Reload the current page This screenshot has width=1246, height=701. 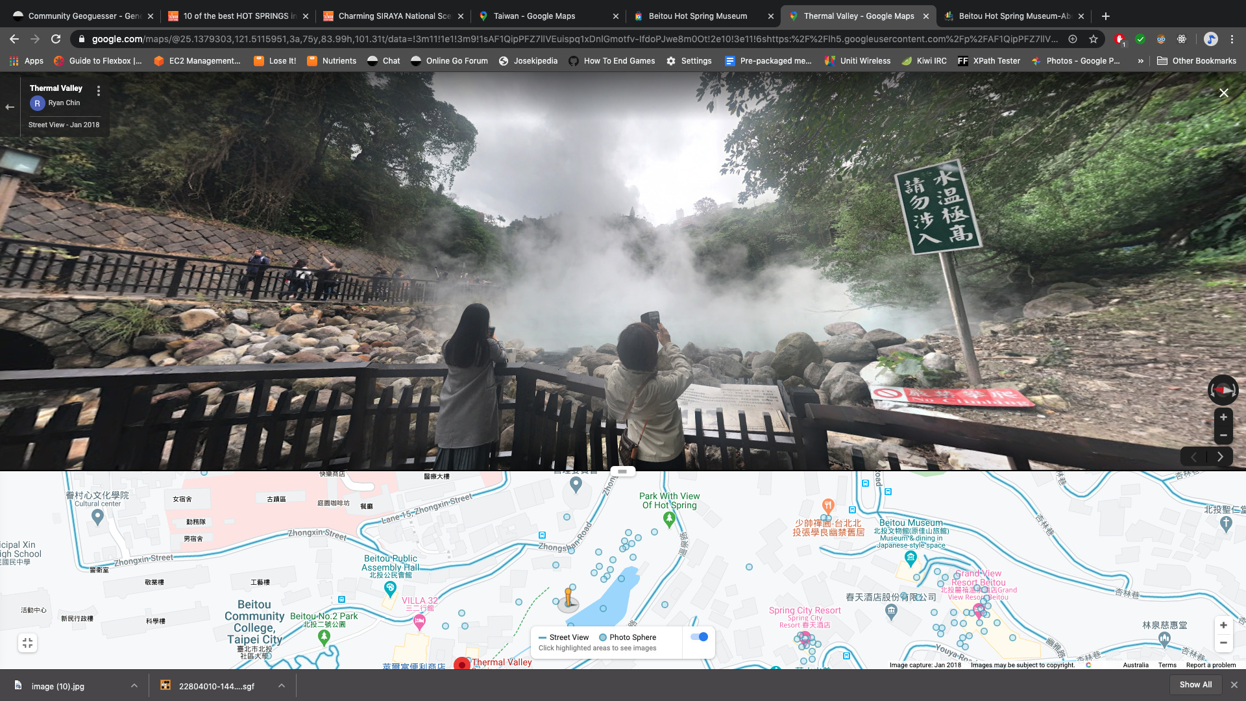tap(56, 39)
